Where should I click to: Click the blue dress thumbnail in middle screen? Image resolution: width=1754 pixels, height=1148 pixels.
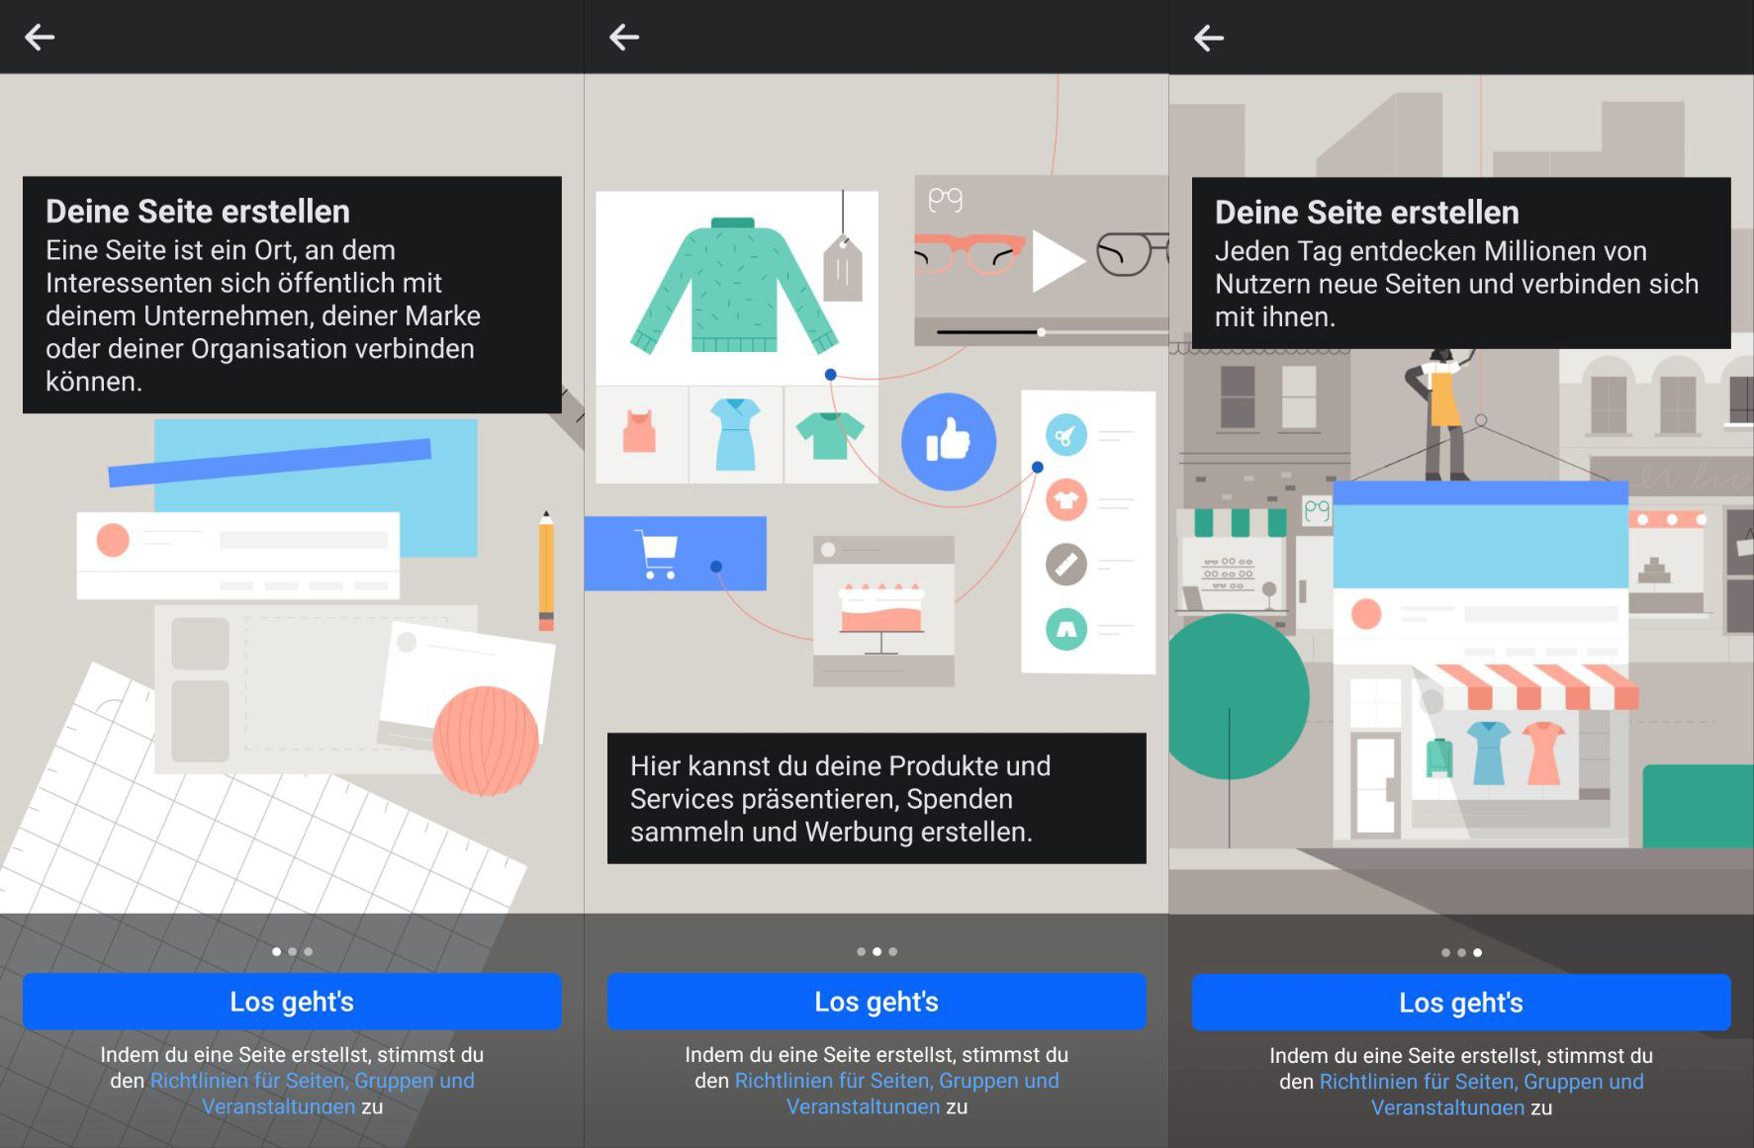click(736, 434)
